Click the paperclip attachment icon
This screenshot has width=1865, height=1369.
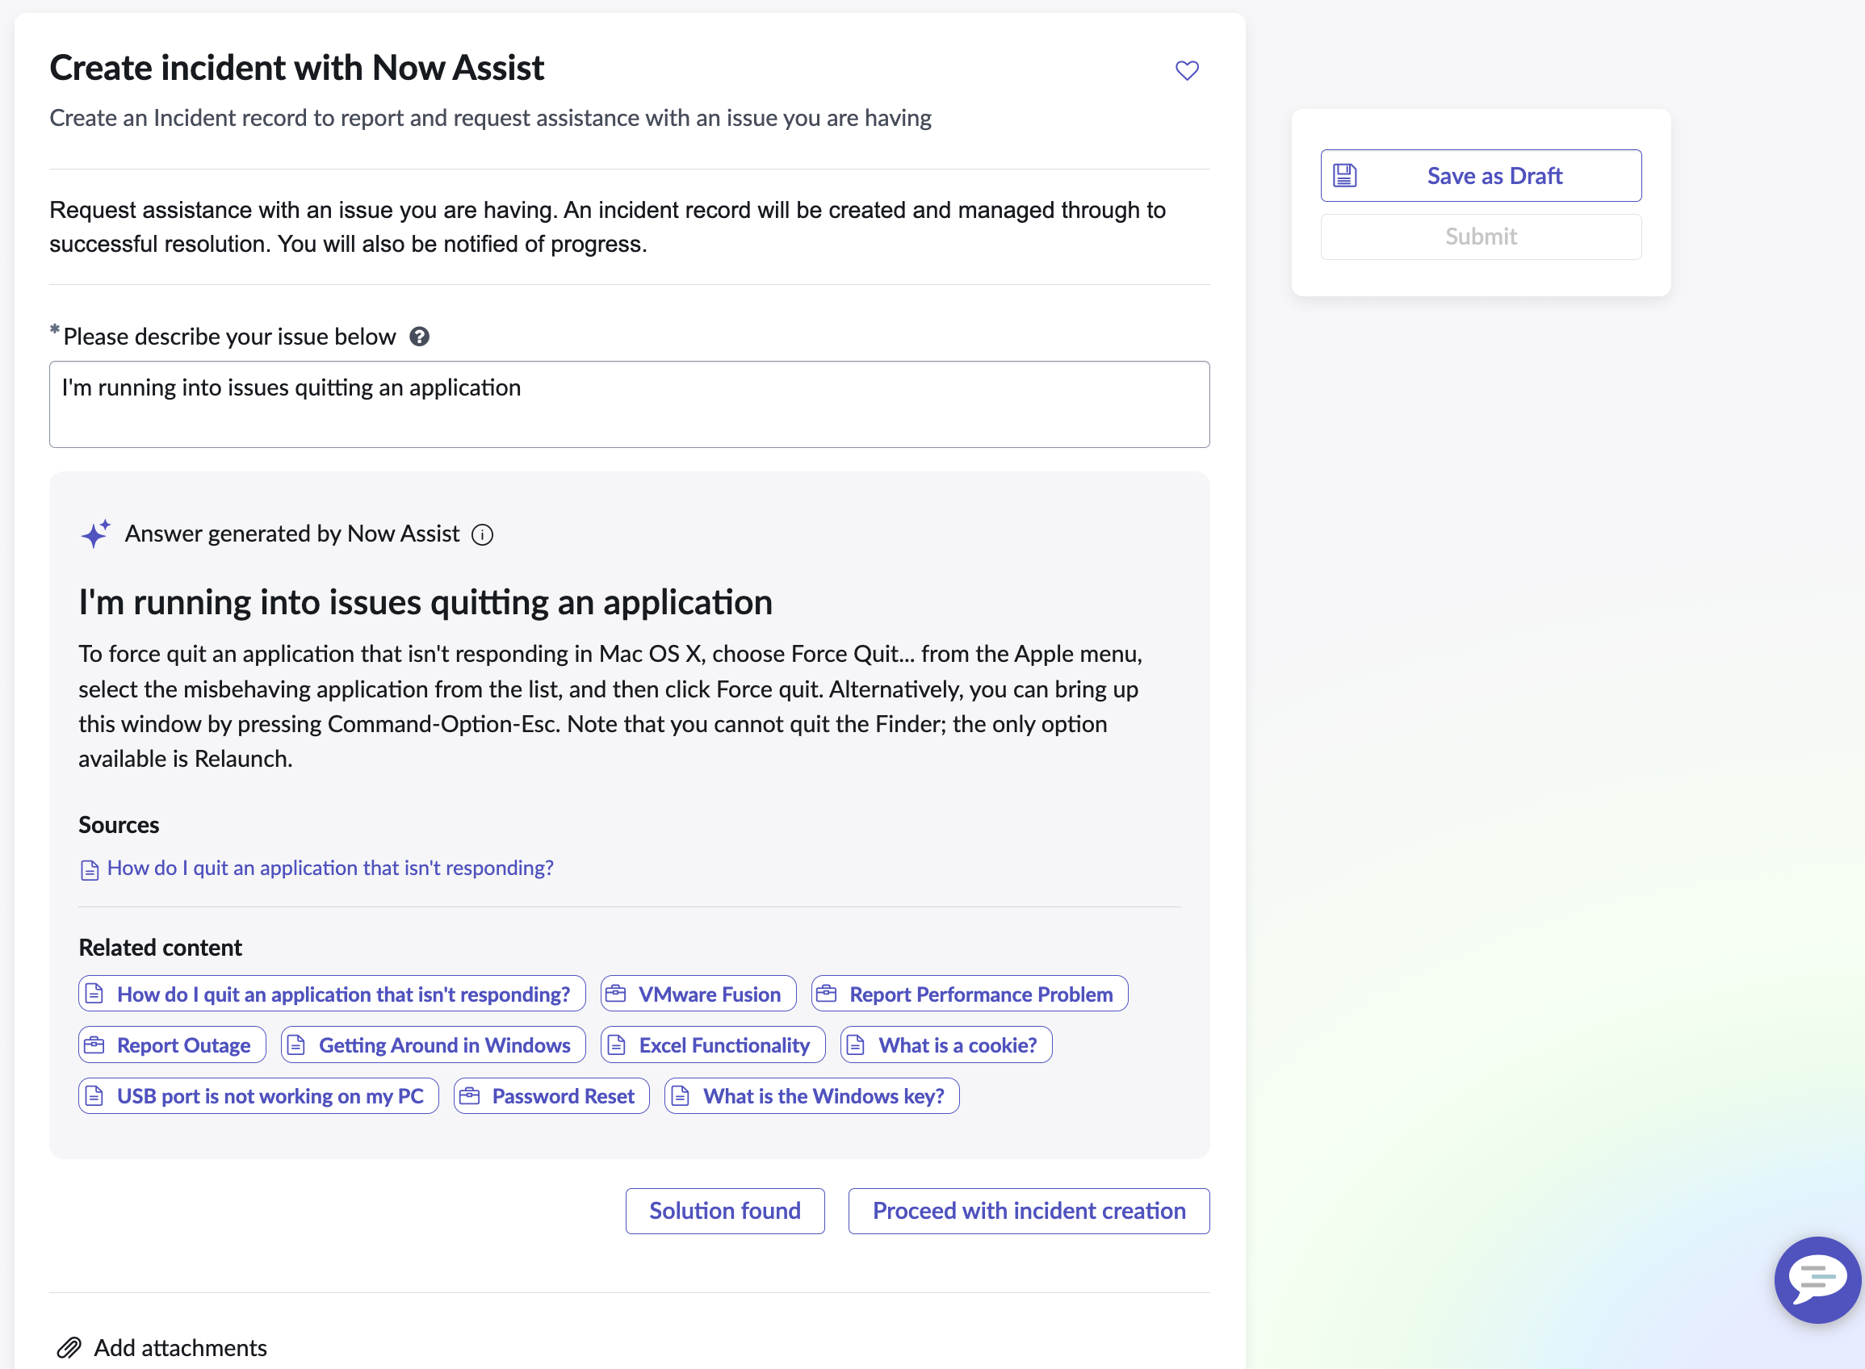pyautogui.click(x=69, y=1348)
